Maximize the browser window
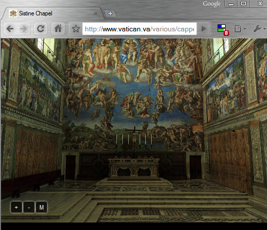The width and height of the screenshot is (267, 230). (x=244, y=4)
